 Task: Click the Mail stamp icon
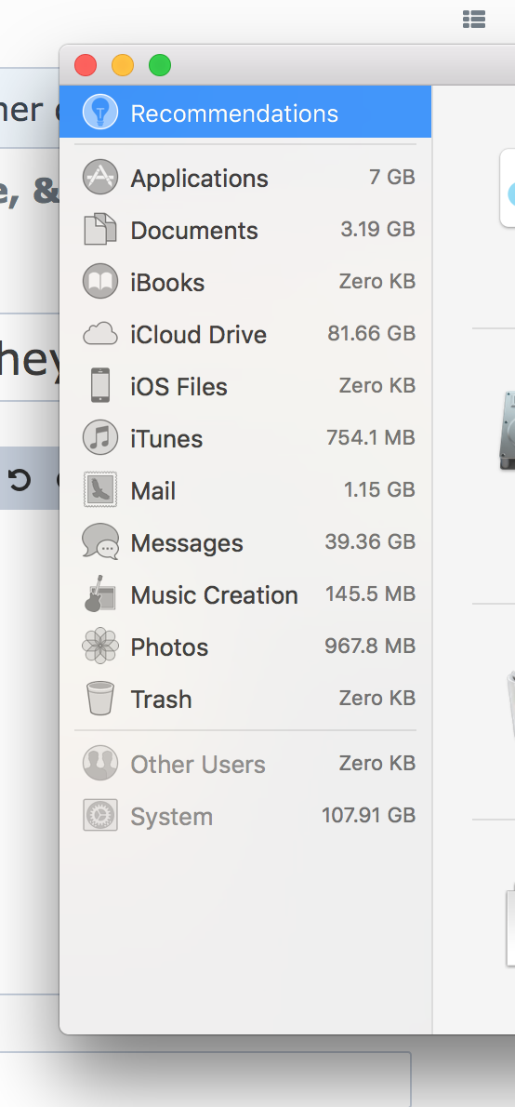(x=99, y=490)
